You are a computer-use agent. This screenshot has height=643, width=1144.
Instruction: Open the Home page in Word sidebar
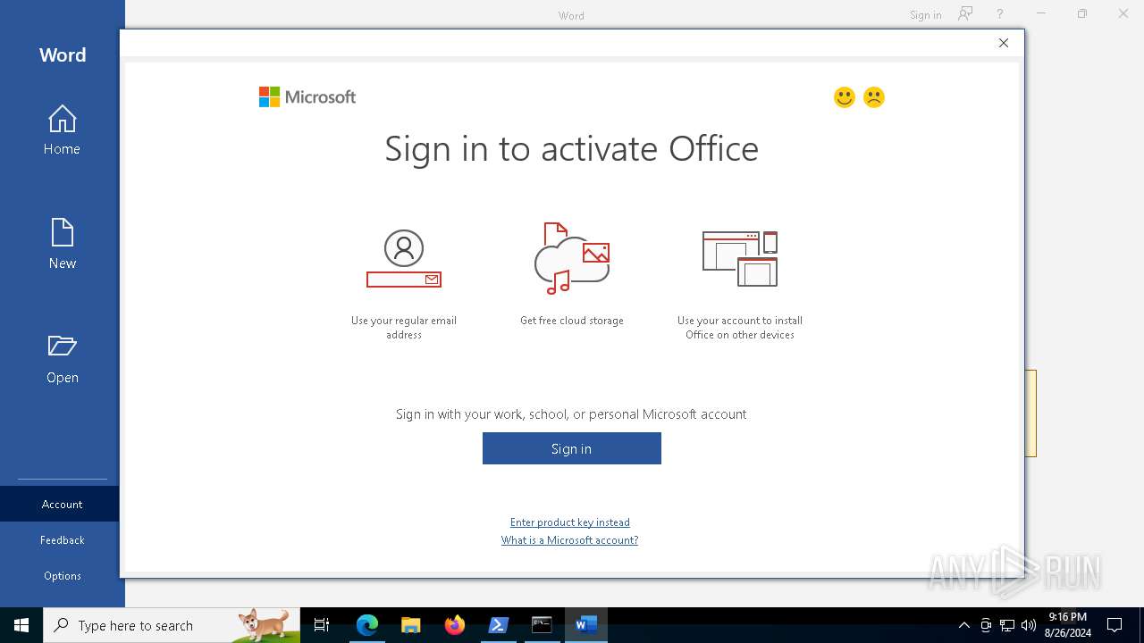62,130
